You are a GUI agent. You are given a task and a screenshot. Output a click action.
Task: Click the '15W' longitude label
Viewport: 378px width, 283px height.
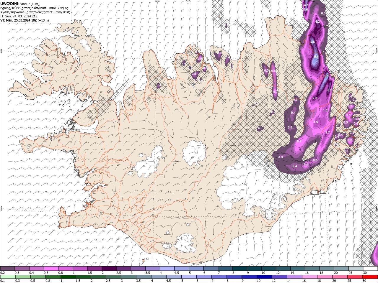tap(313, 1)
